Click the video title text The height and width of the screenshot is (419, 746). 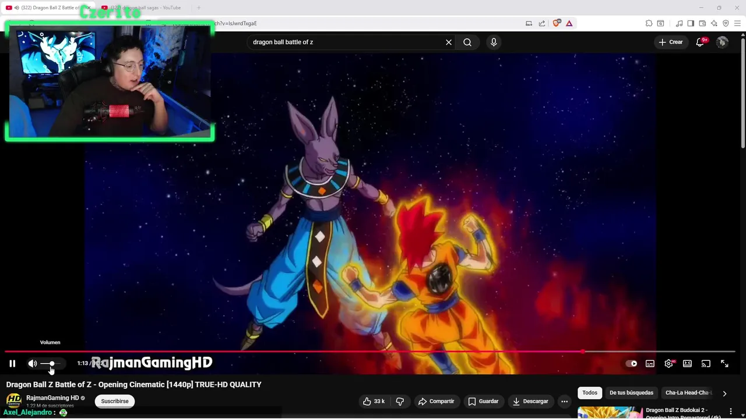click(x=134, y=385)
